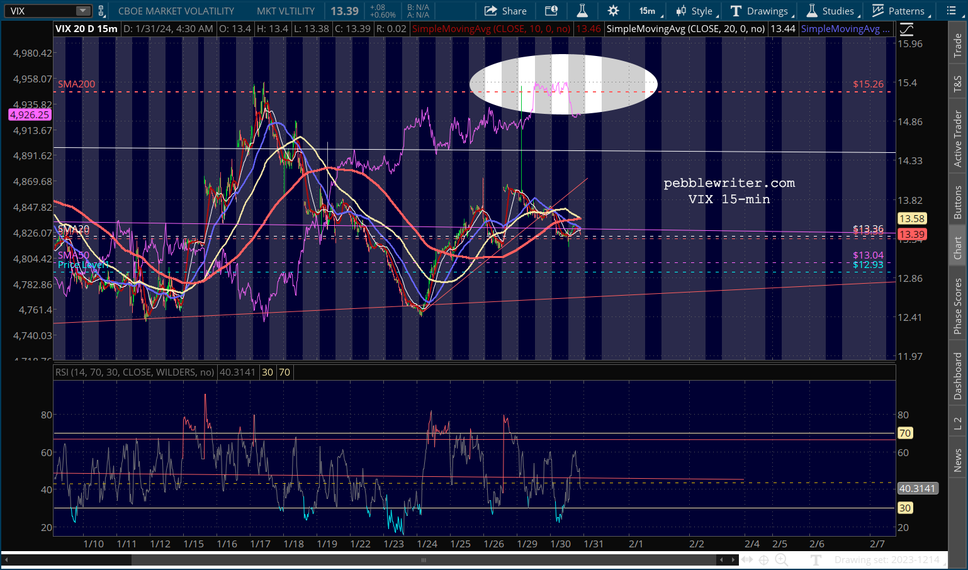
Task: Switch to the Active Trader side tab
Action: (x=957, y=138)
